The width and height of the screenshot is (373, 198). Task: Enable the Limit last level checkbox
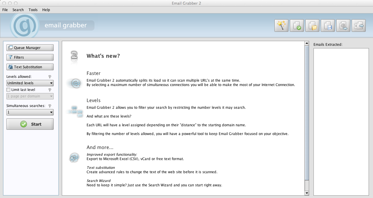click(8, 90)
